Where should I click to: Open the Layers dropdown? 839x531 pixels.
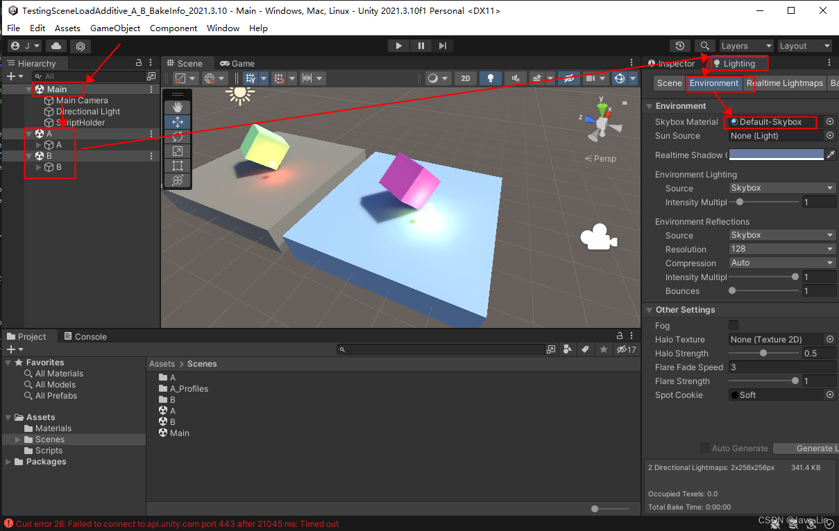pyautogui.click(x=746, y=46)
